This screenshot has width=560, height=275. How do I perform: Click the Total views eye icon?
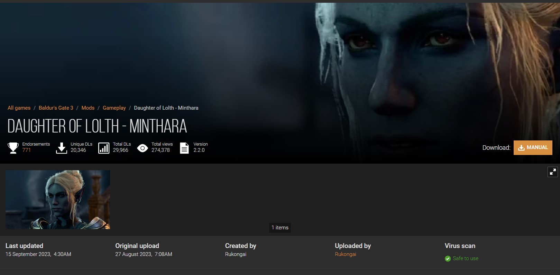(143, 148)
